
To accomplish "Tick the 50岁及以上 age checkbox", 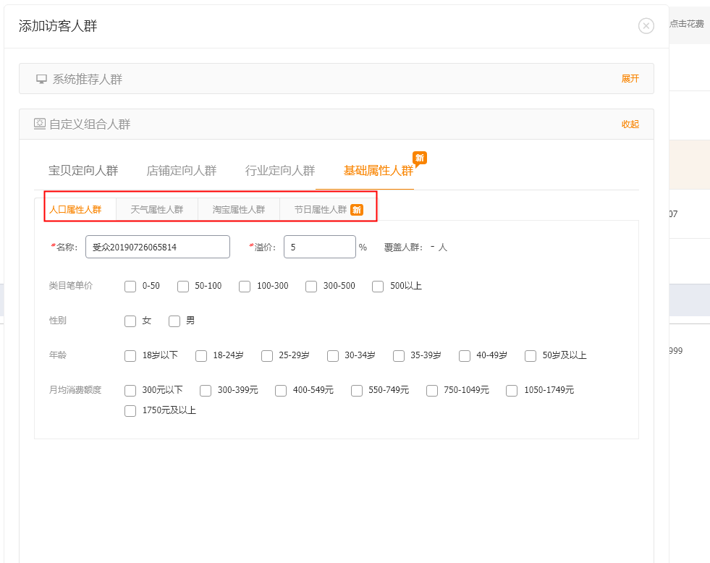I will tap(531, 356).
